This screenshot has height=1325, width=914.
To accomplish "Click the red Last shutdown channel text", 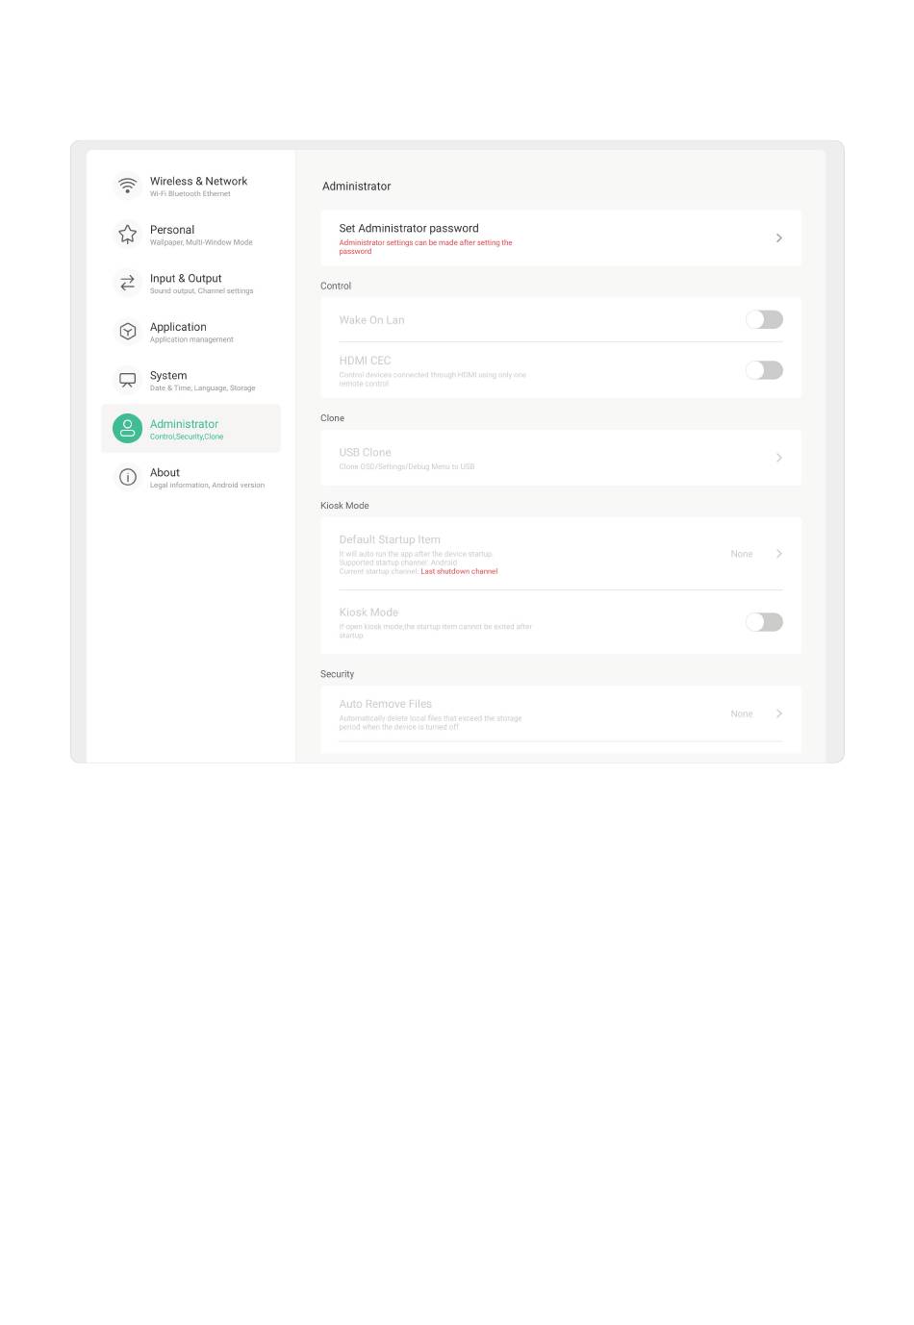I will 459,571.
